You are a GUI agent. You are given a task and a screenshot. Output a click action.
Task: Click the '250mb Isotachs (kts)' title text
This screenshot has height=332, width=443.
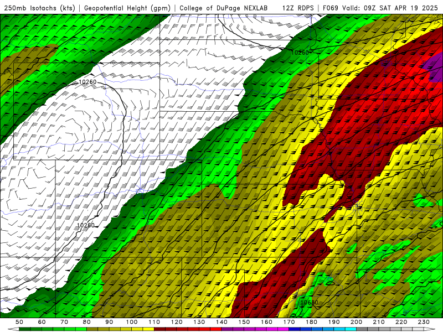pyautogui.click(x=39, y=8)
